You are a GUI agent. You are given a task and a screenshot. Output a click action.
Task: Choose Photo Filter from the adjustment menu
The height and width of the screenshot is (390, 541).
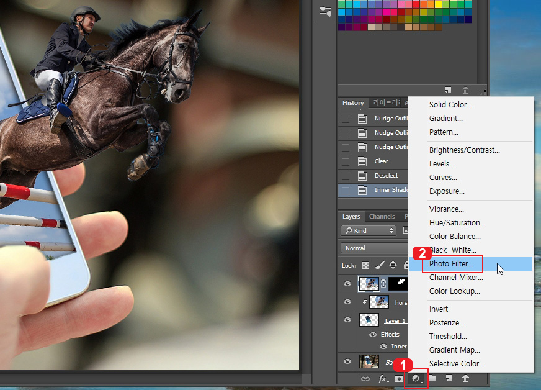coord(453,263)
